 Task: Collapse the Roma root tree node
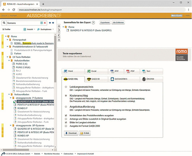pyautogui.click(x=6, y=36)
